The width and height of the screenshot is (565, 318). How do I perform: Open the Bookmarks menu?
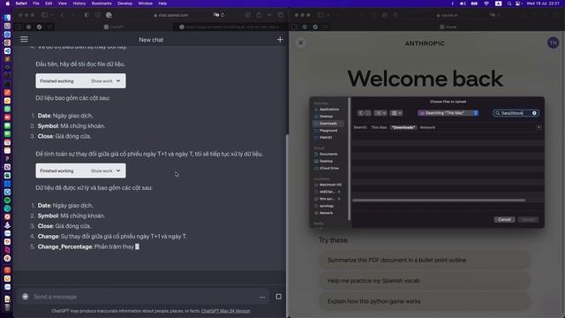tap(102, 4)
